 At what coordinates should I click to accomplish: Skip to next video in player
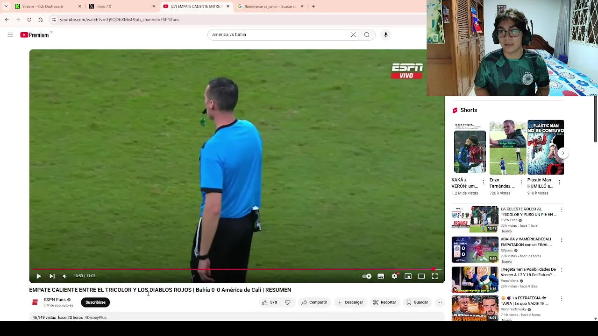52,276
